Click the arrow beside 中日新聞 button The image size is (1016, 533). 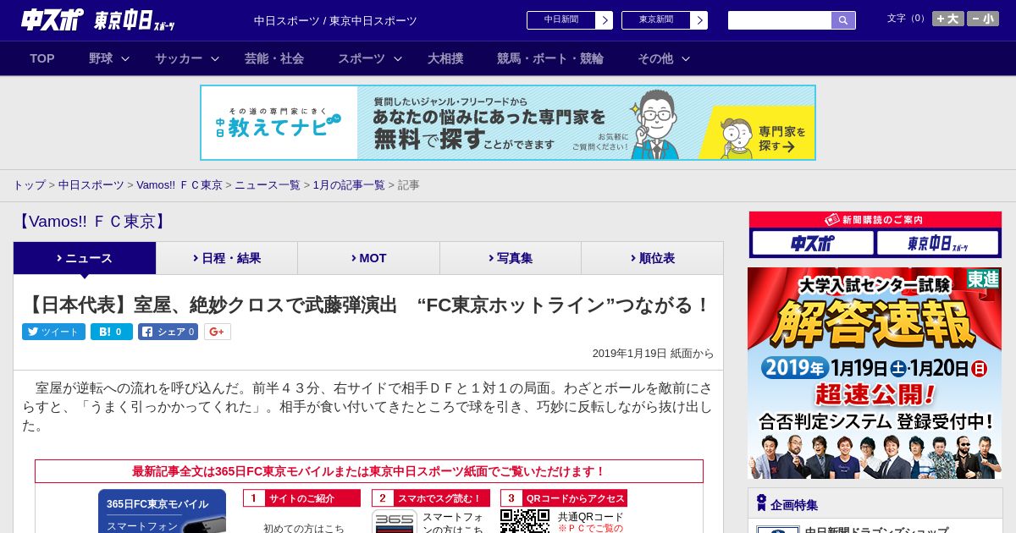point(604,20)
